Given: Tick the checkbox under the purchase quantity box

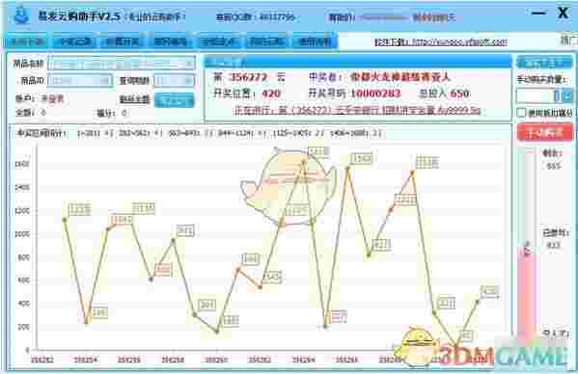Looking at the screenshot, I should coord(521,113).
